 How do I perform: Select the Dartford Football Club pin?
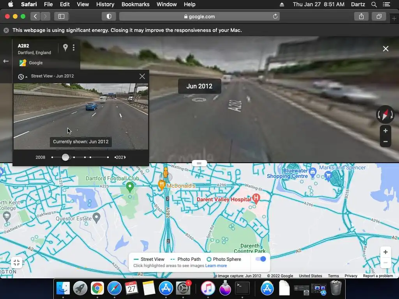(x=130, y=187)
